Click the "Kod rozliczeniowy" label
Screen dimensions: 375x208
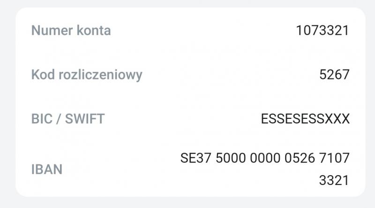pos(87,75)
